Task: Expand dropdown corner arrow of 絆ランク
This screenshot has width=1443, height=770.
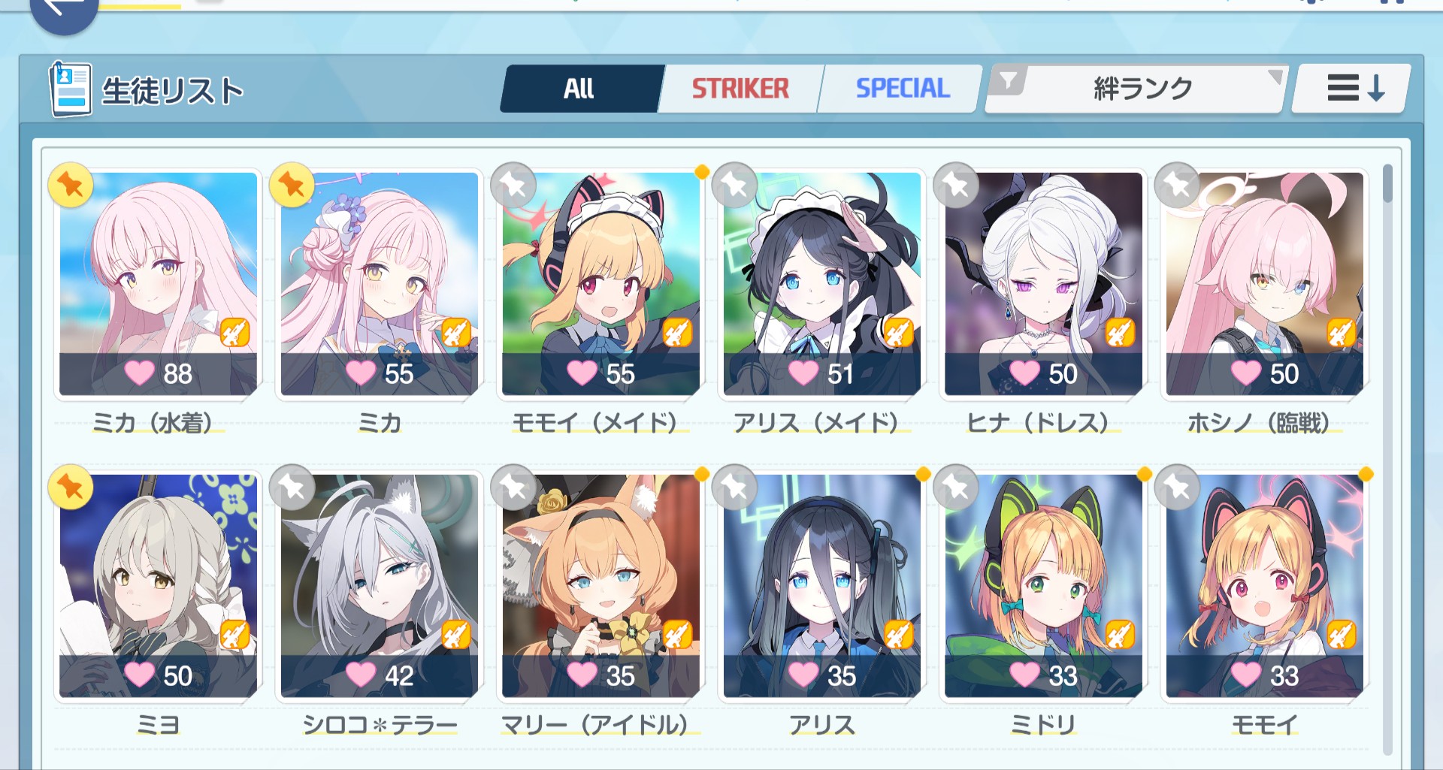Action: (x=1275, y=75)
